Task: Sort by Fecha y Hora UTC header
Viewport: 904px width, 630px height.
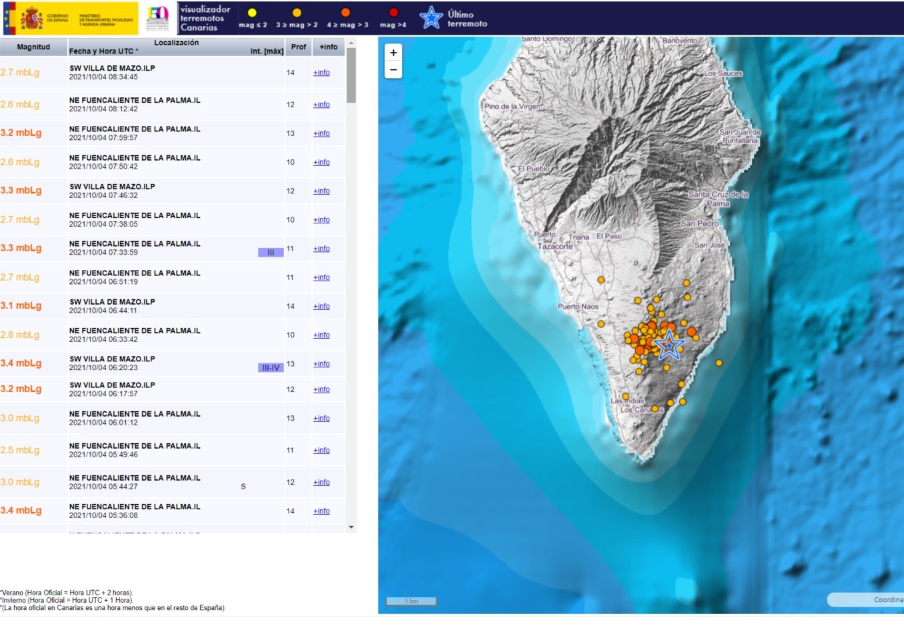Action: 103,51
